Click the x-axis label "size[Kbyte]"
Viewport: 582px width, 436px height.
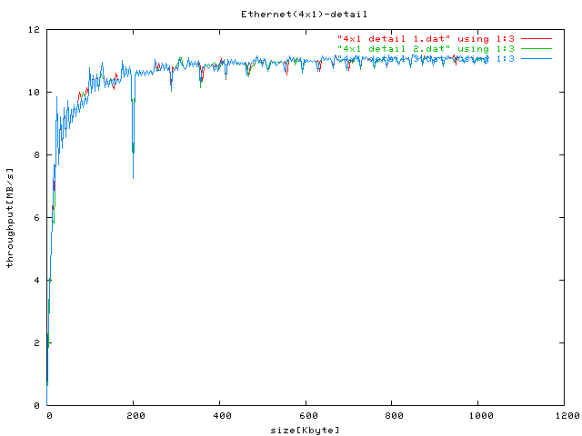pos(305,430)
